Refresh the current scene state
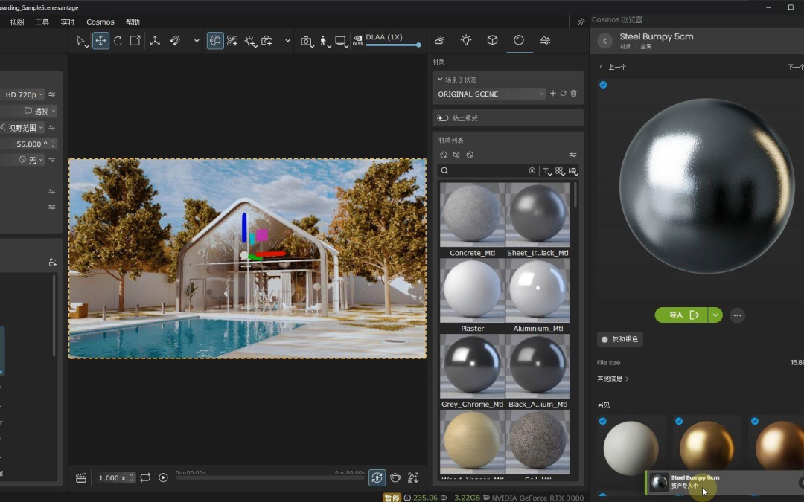The image size is (804, 502). 563,94
